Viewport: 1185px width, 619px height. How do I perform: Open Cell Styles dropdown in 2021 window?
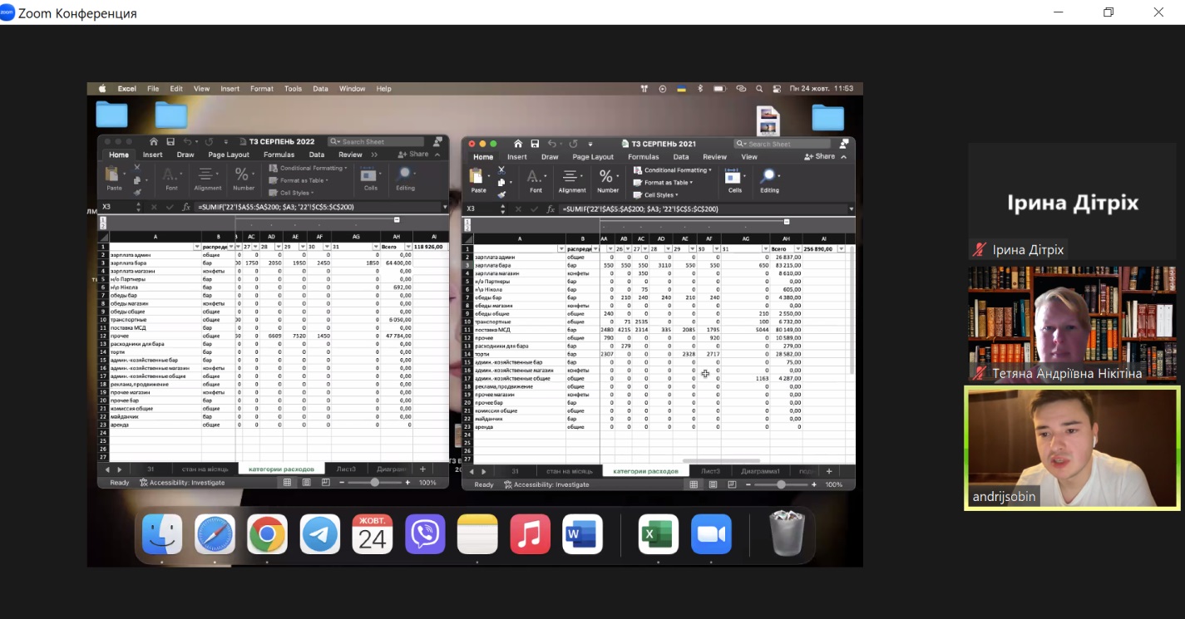[656, 194]
